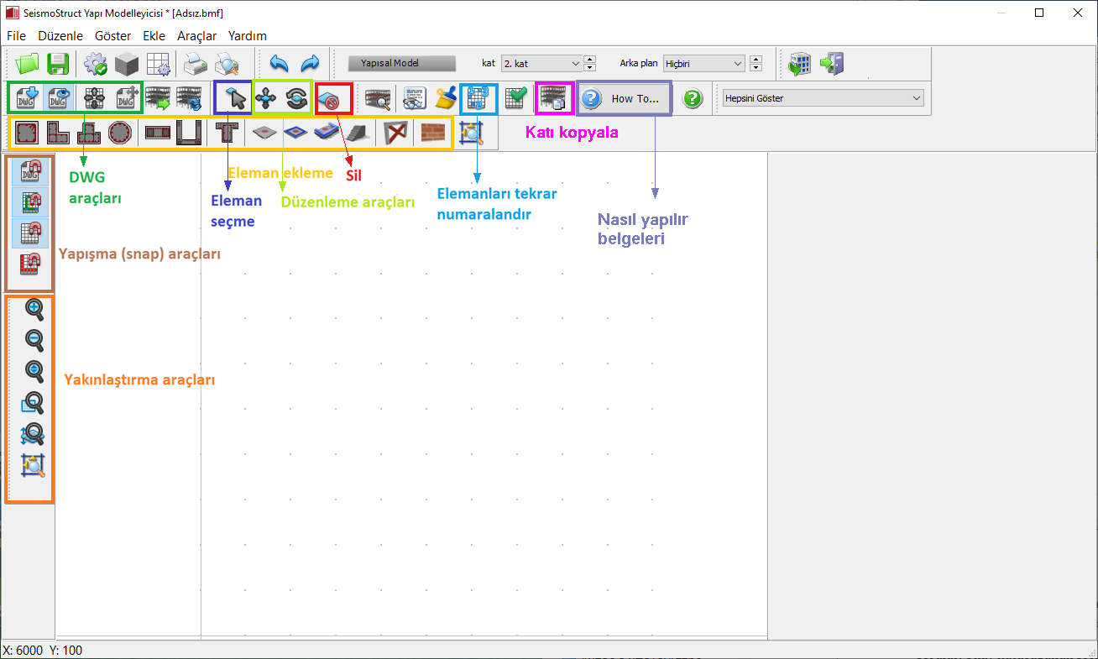Screen dimensions: 1098x659
Task: Insert a stairs element
Action: [357, 133]
